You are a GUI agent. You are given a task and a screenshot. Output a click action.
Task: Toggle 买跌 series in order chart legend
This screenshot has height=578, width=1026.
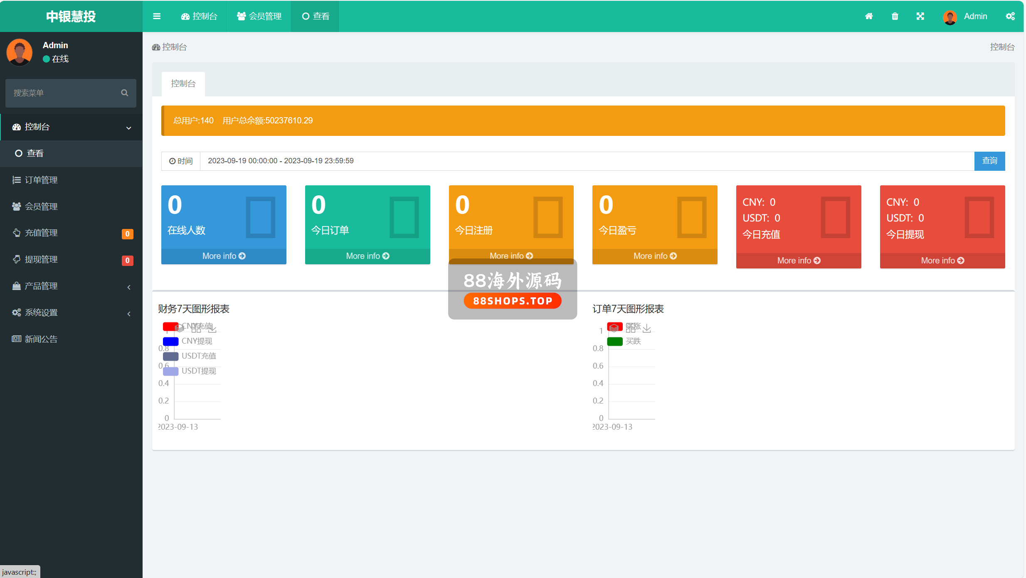pyautogui.click(x=615, y=341)
